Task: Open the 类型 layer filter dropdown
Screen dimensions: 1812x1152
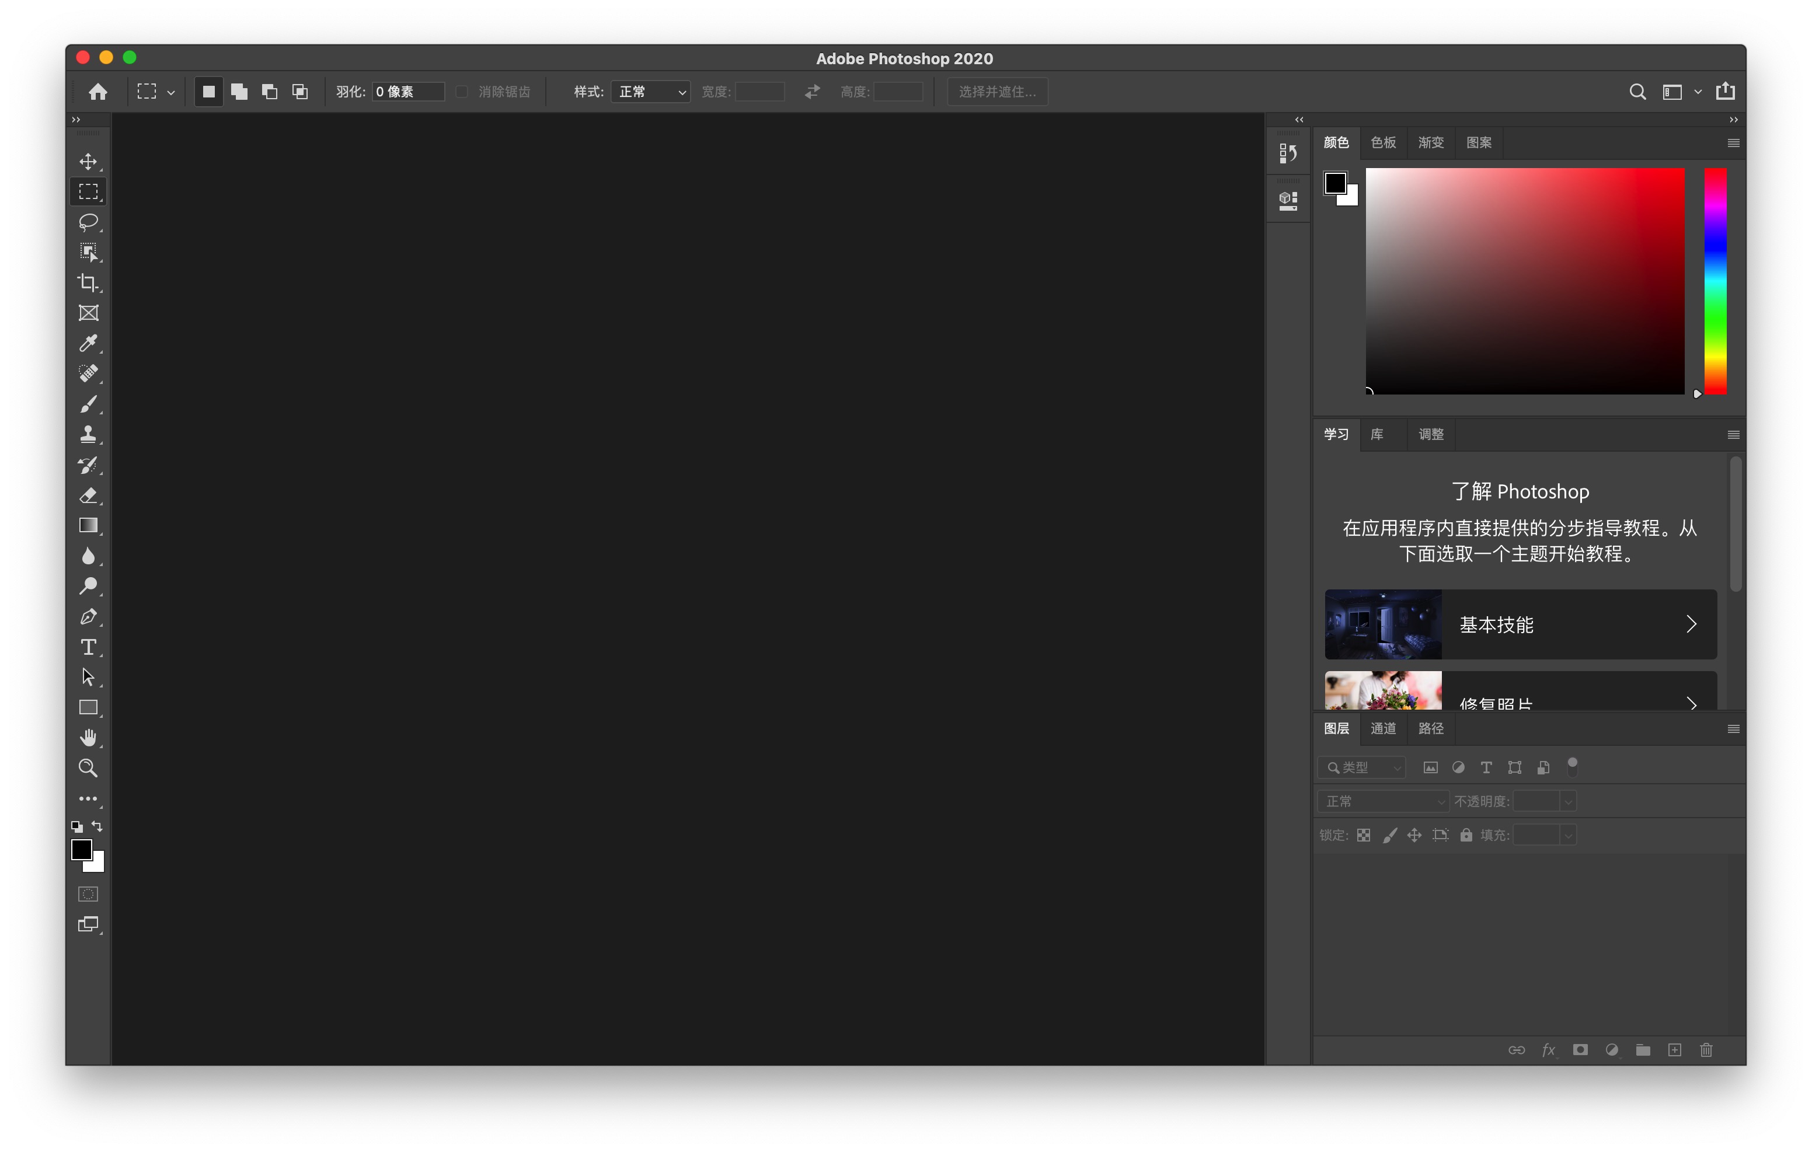Action: [x=1361, y=768]
